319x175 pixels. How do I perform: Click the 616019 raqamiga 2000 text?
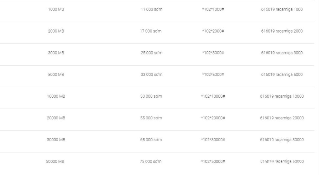pyautogui.click(x=282, y=31)
